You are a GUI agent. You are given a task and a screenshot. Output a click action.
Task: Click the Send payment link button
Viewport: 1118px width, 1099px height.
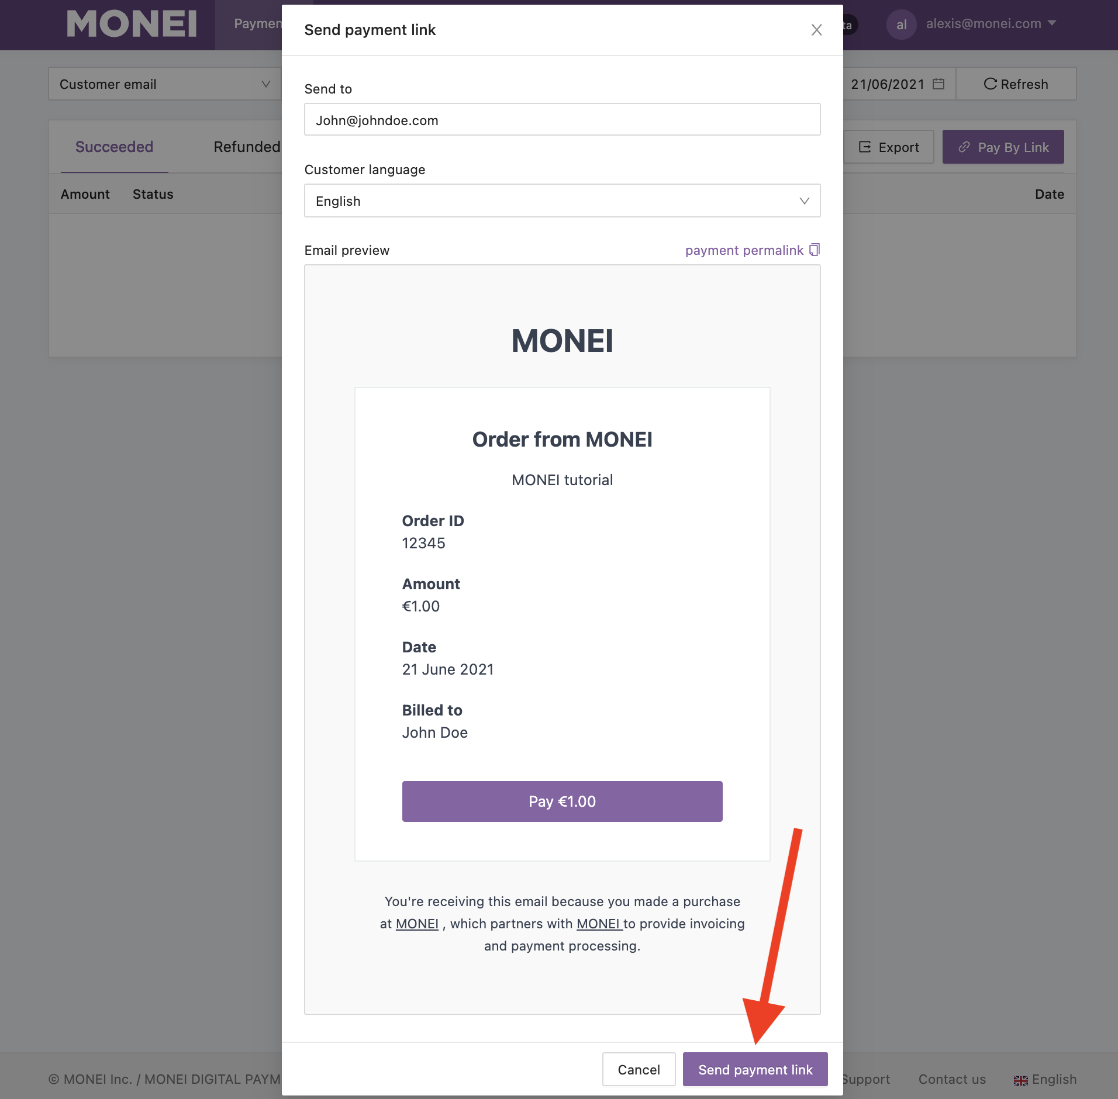(755, 1069)
